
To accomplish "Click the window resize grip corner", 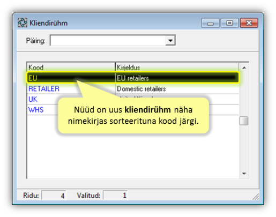I will (256, 197).
